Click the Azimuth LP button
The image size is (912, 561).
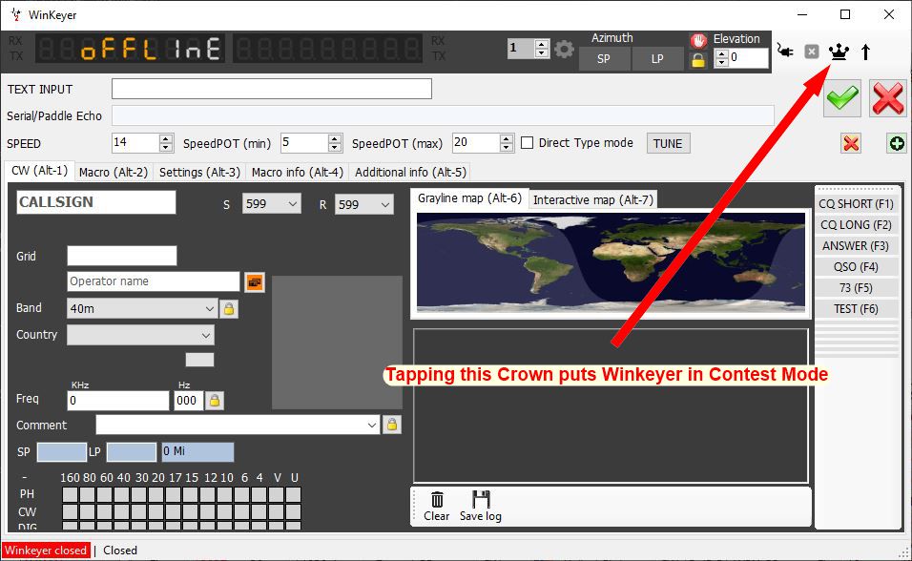point(657,59)
